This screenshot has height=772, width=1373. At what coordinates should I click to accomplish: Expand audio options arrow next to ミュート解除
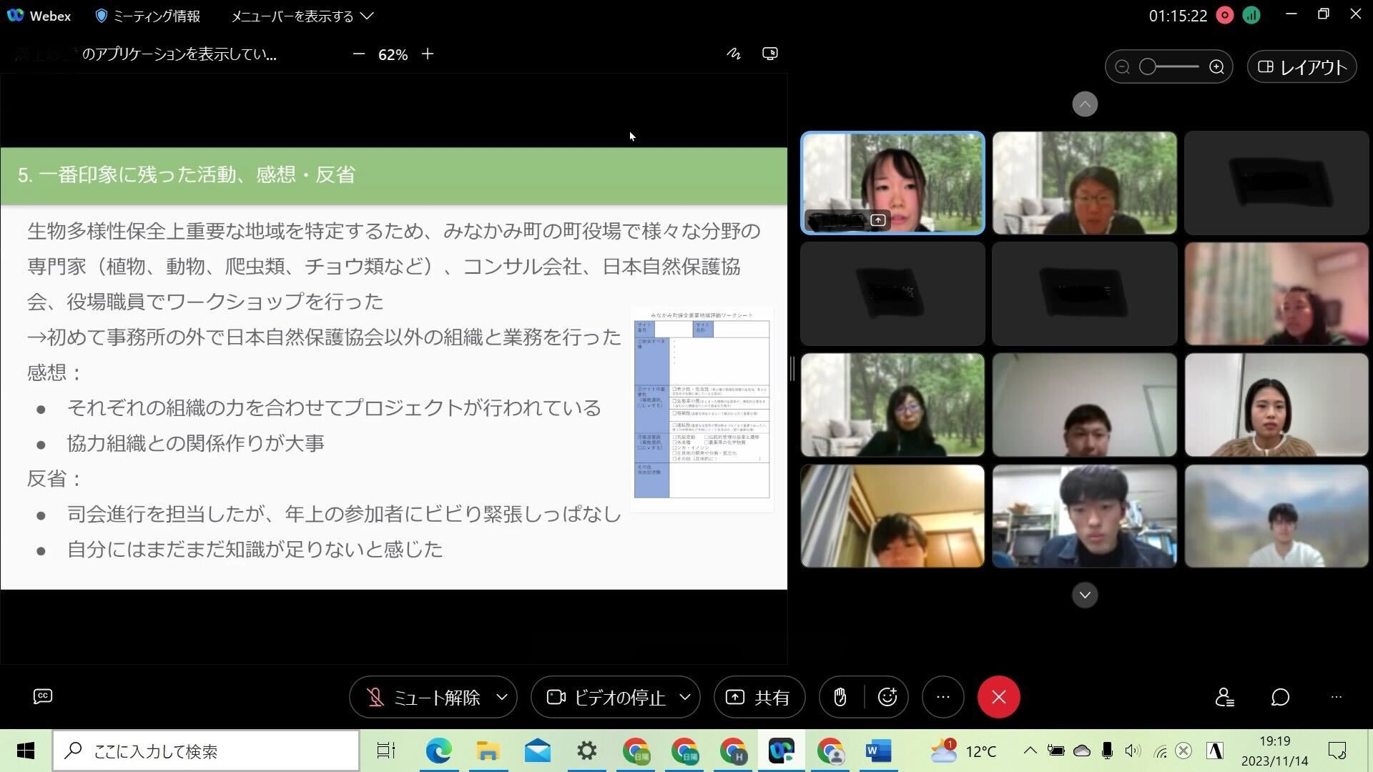coord(502,697)
